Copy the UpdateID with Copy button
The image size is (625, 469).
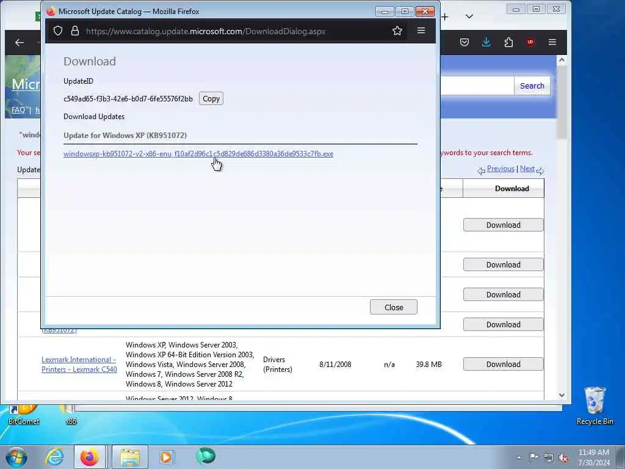[x=211, y=98]
